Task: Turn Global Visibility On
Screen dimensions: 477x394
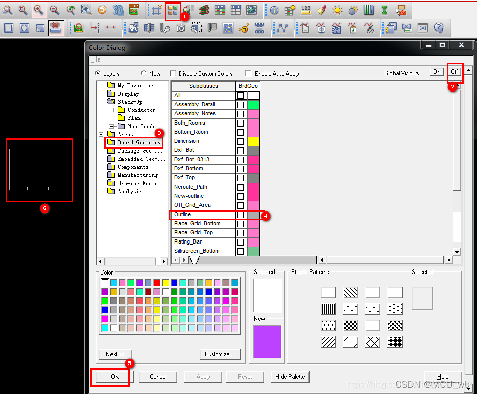Action: point(437,72)
